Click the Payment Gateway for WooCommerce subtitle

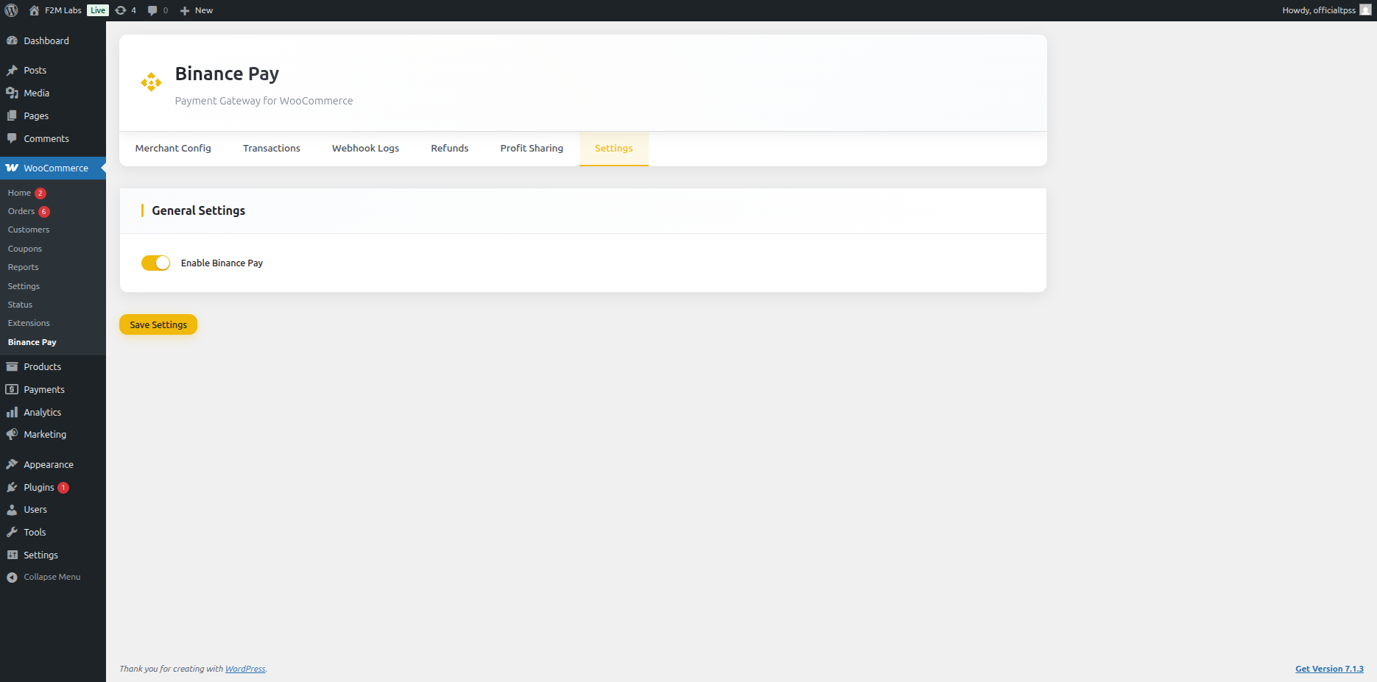coord(264,101)
